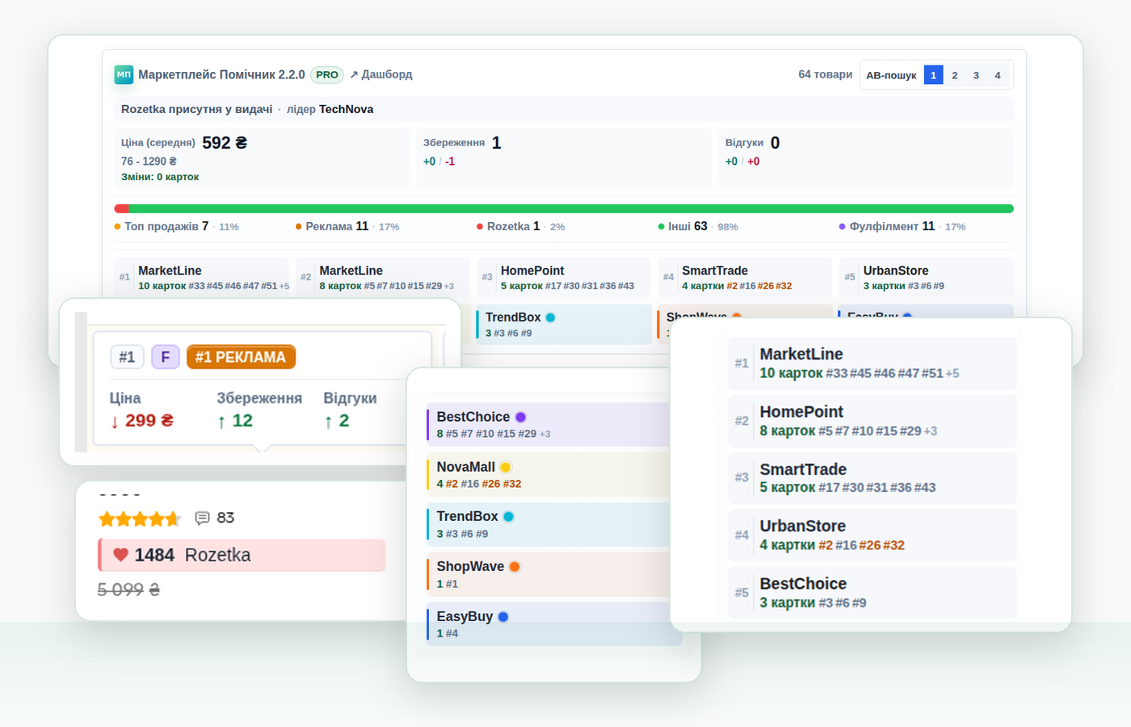Screen dimensions: 1131x727
Task: Click the red down arrow beside 299 ₴
Action: coord(115,422)
